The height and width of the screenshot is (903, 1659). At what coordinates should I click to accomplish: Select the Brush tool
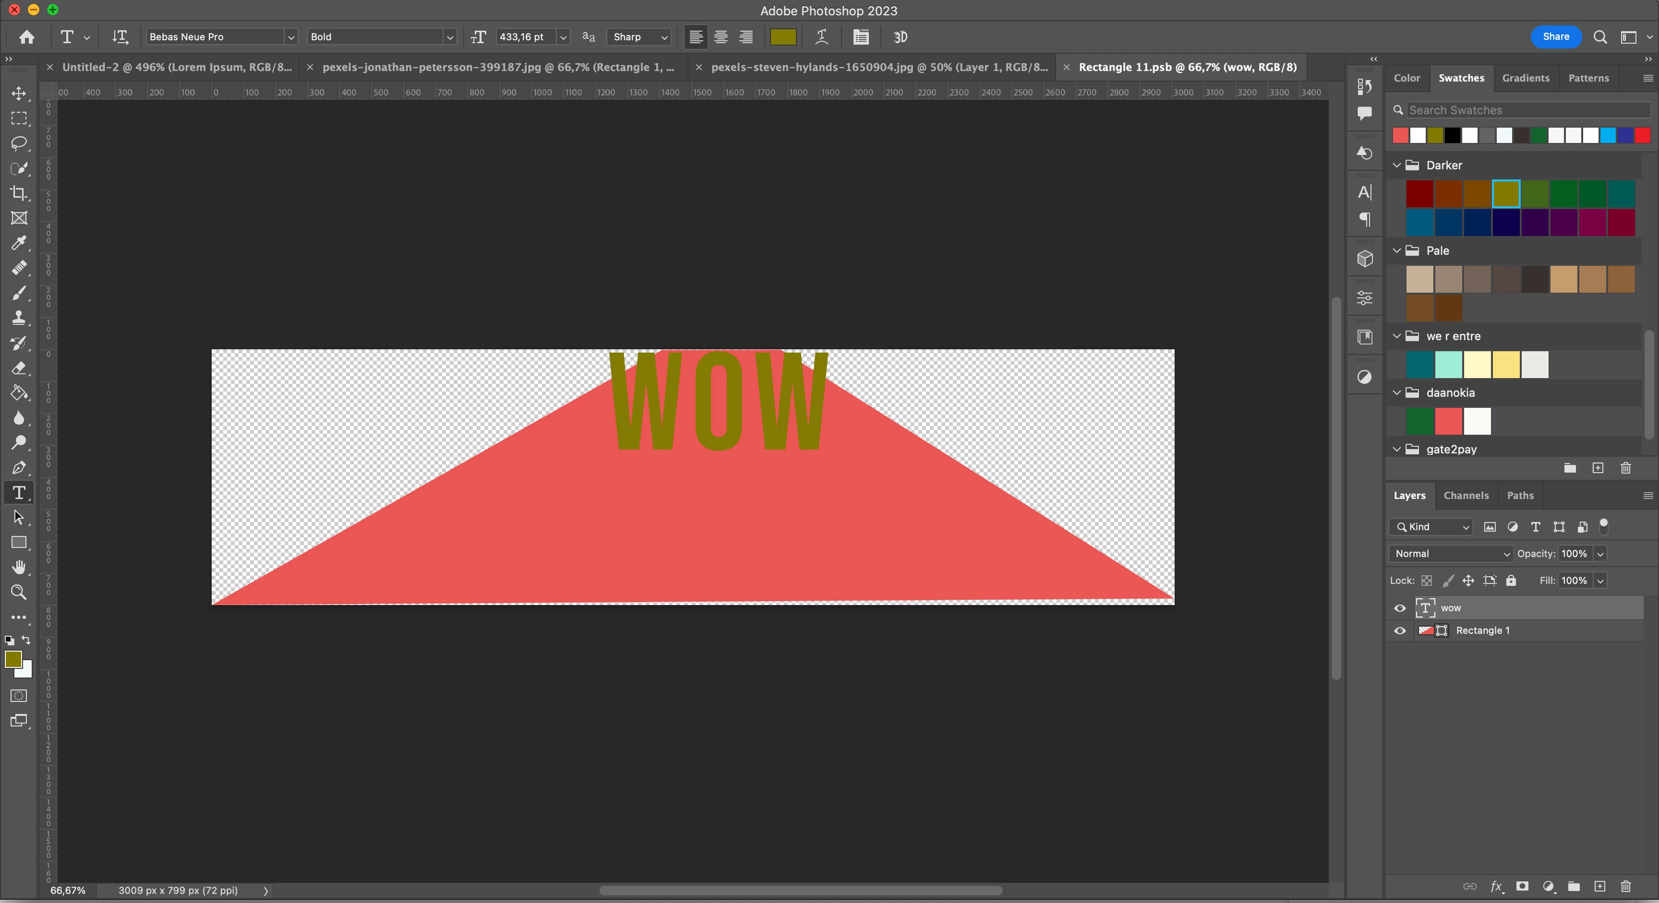tap(19, 293)
